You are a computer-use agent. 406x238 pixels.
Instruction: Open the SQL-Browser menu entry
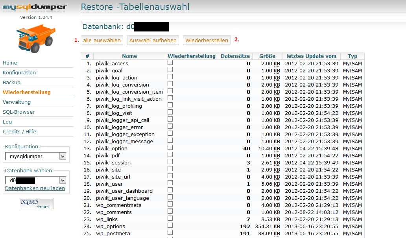18,112
